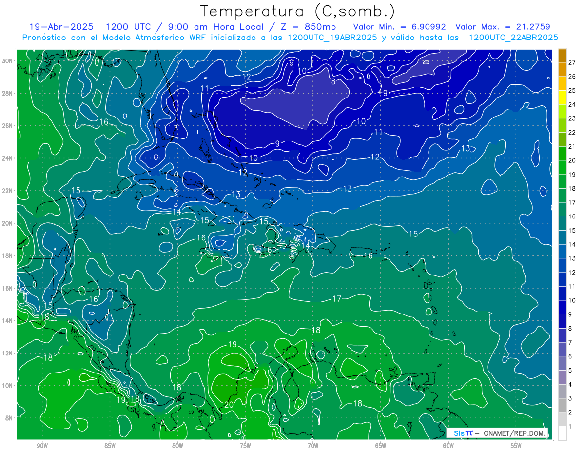
Task: Click the "10N" latitude axis label
Action: (x=7, y=385)
